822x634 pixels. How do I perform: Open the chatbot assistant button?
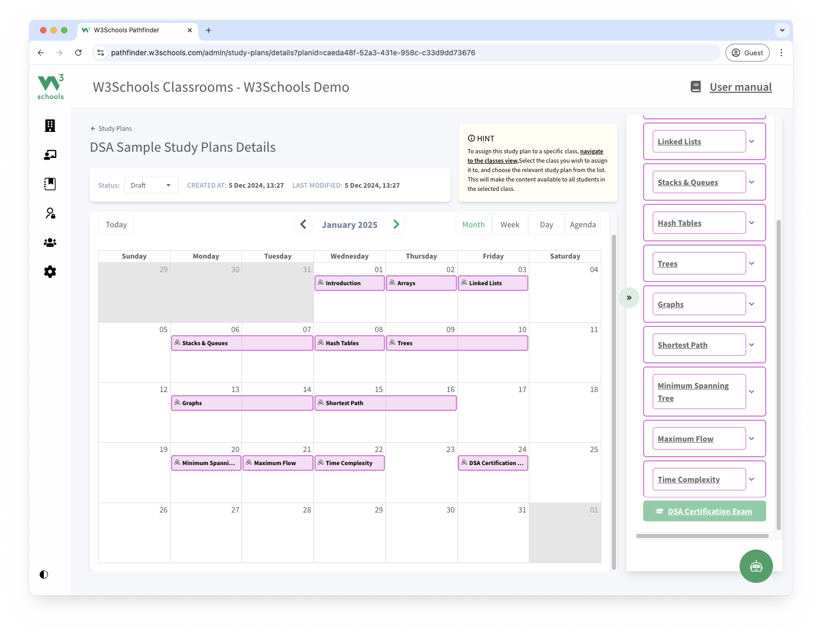pyautogui.click(x=756, y=566)
